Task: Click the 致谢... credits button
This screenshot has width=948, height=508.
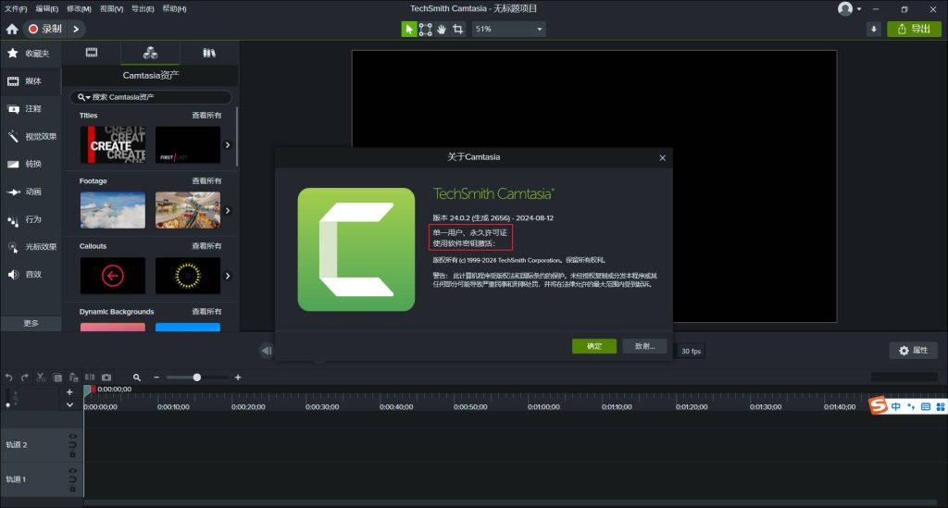Action: coord(644,346)
